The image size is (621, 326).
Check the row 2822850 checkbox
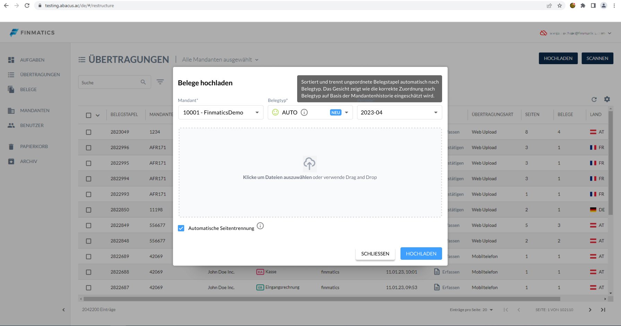88,210
